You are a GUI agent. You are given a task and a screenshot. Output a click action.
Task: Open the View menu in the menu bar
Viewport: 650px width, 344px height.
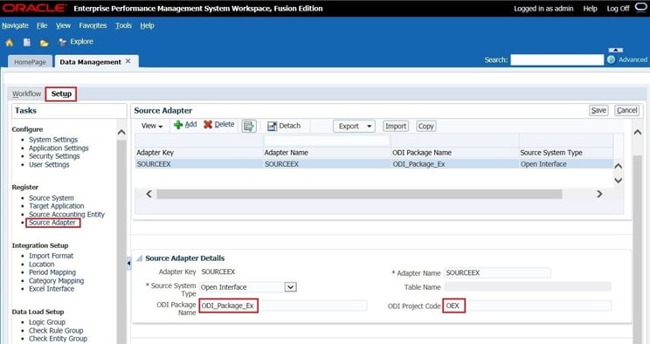(63, 25)
